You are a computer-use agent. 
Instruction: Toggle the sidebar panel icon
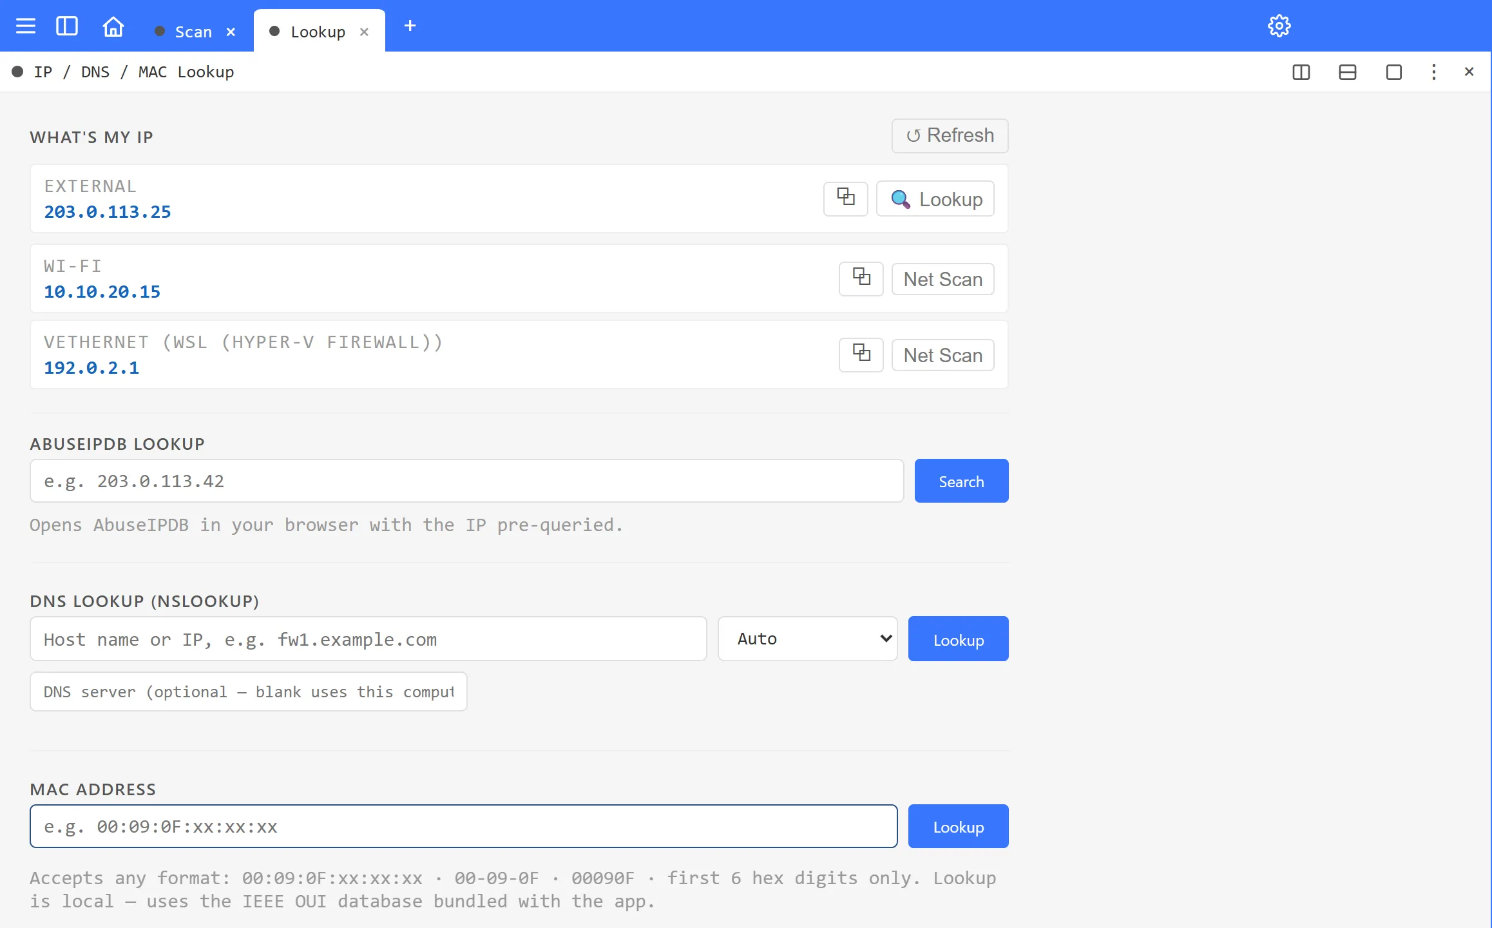pyautogui.click(x=67, y=26)
